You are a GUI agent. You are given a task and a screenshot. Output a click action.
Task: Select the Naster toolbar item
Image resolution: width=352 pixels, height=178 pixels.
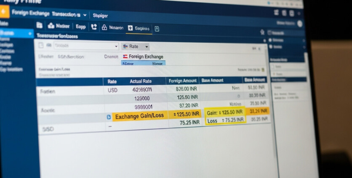coord(59,26)
